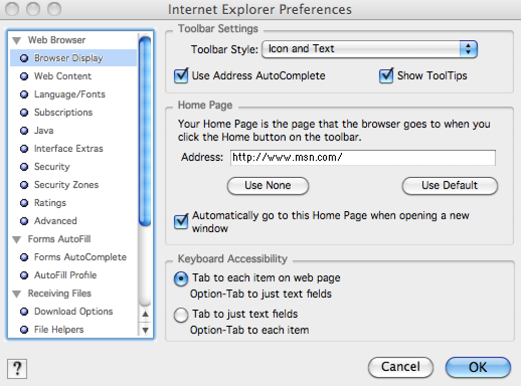Open Download Options preferences

pyautogui.click(x=74, y=311)
